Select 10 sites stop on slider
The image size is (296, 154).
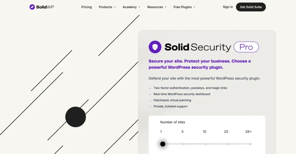[206, 144]
